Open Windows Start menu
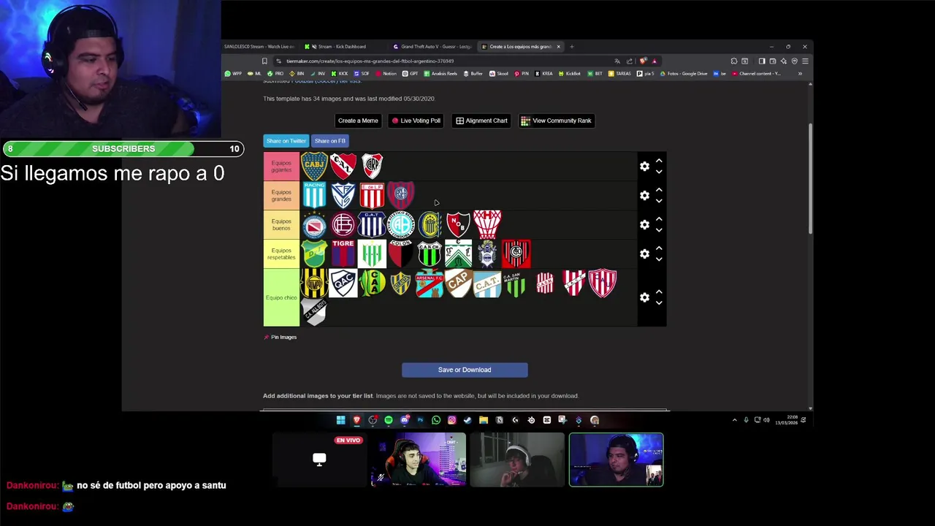 click(x=340, y=420)
